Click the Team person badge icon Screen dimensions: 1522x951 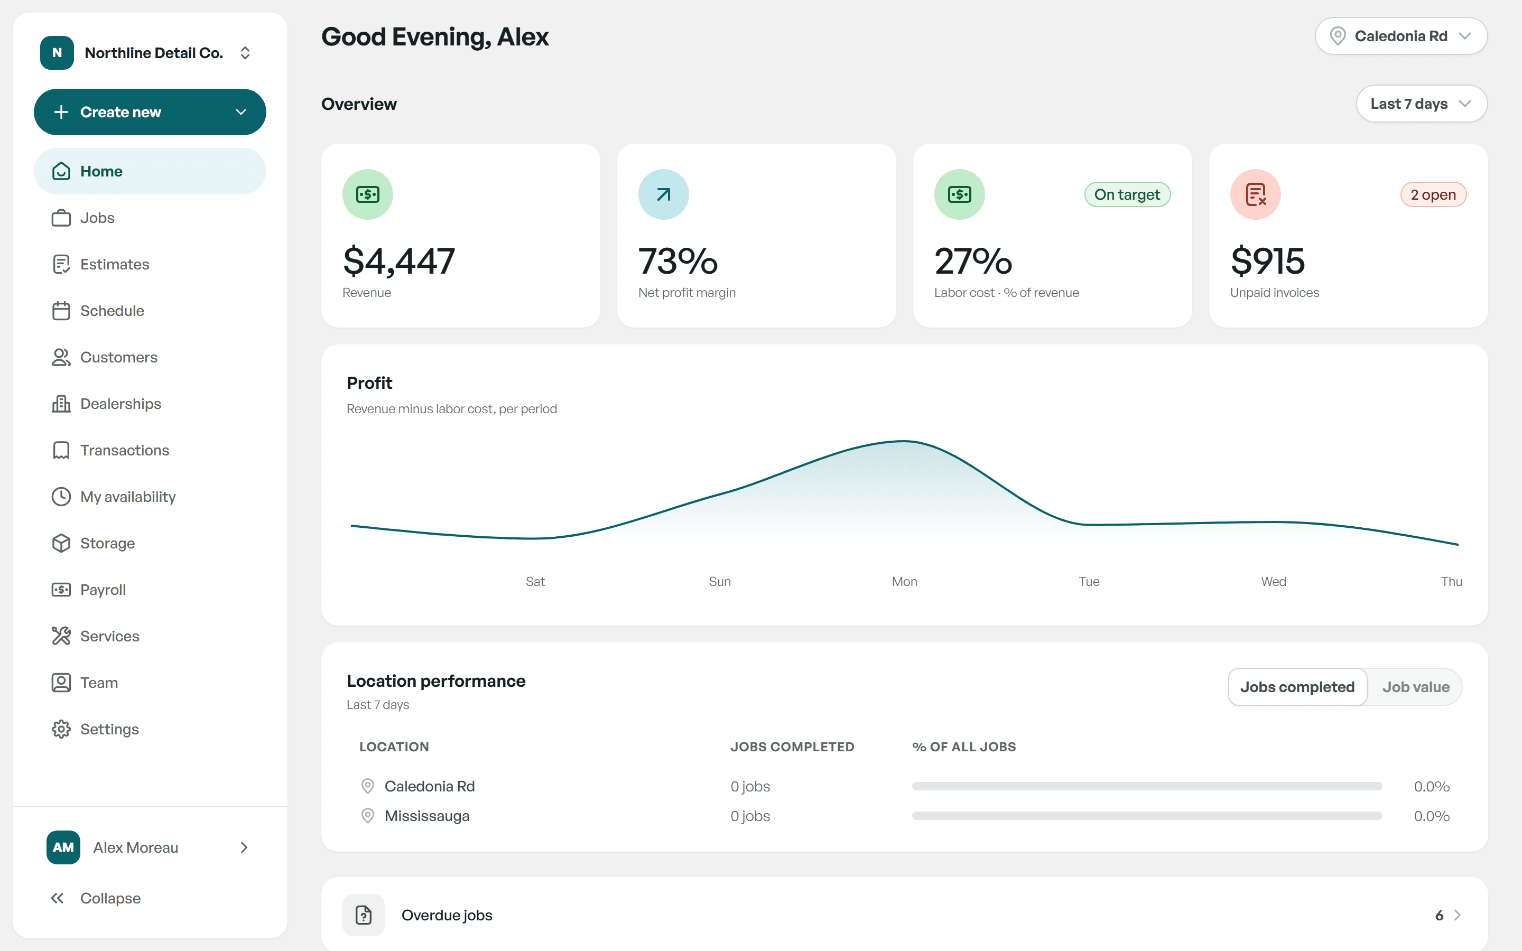(x=61, y=683)
